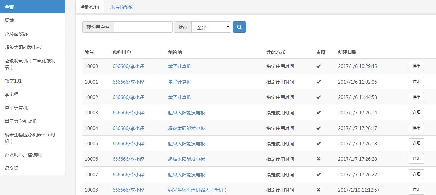Viewport: 436px width, 195px height.
Task: Click the 预约用户名 text input field
Action: tap(143, 27)
